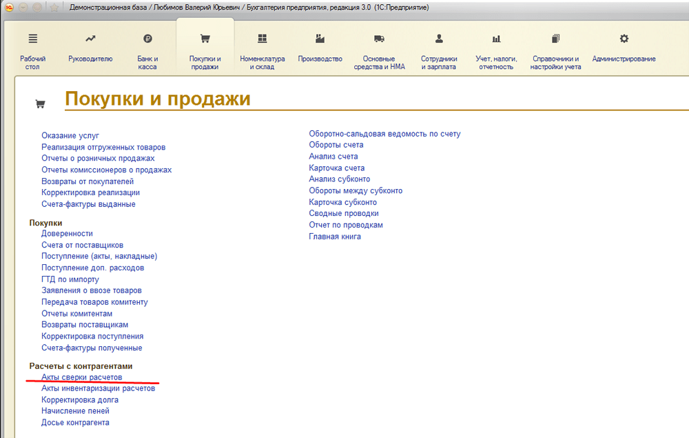Open Сводные проводки report
This screenshot has height=438, width=689.
click(x=344, y=213)
